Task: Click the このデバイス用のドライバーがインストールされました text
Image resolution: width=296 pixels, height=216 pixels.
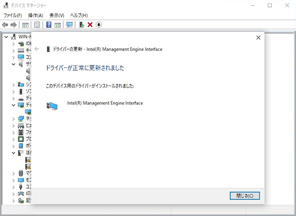Action: coord(90,86)
